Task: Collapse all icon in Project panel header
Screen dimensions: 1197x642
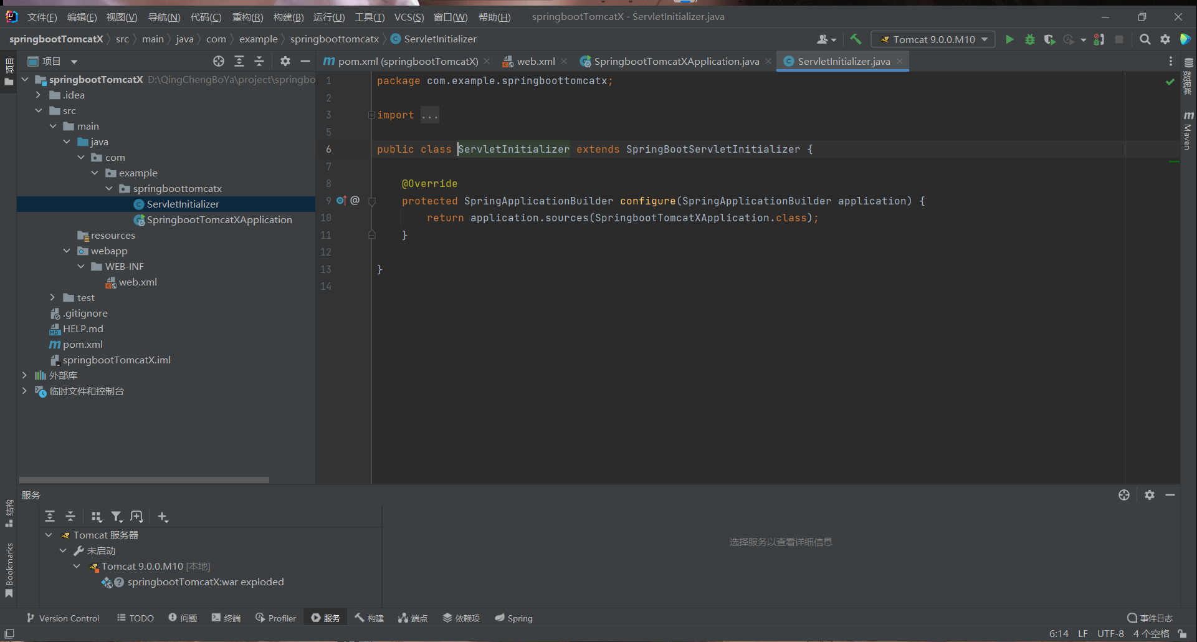Action: coord(259,61)
